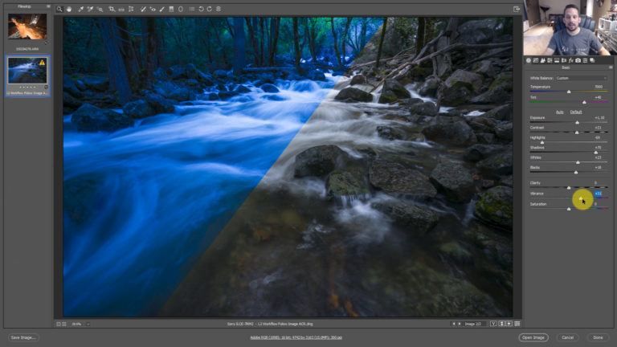Click the Open Image button
The height and width of the screenshot is (347, 617).
[533, 337]
